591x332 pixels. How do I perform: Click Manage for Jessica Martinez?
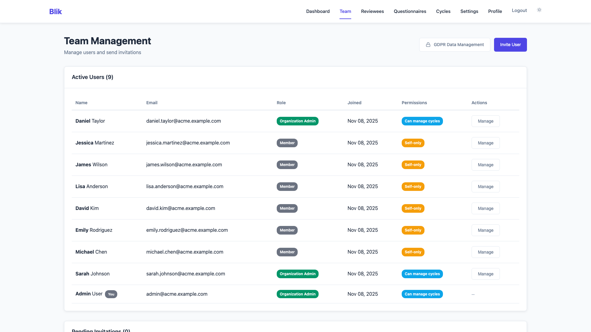[x=485, y=143]
